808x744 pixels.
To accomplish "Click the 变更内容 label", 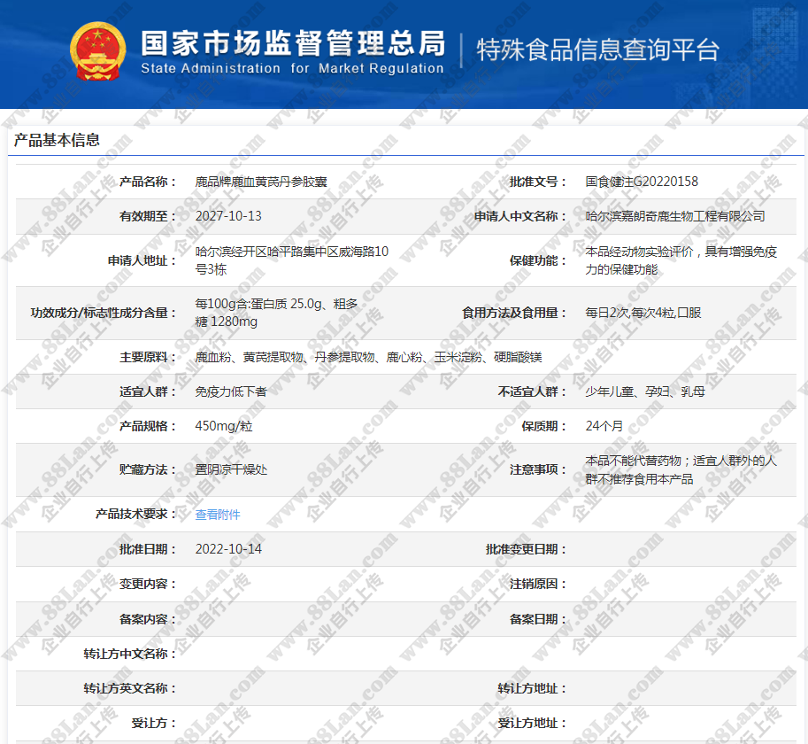I will pos(148,584).
